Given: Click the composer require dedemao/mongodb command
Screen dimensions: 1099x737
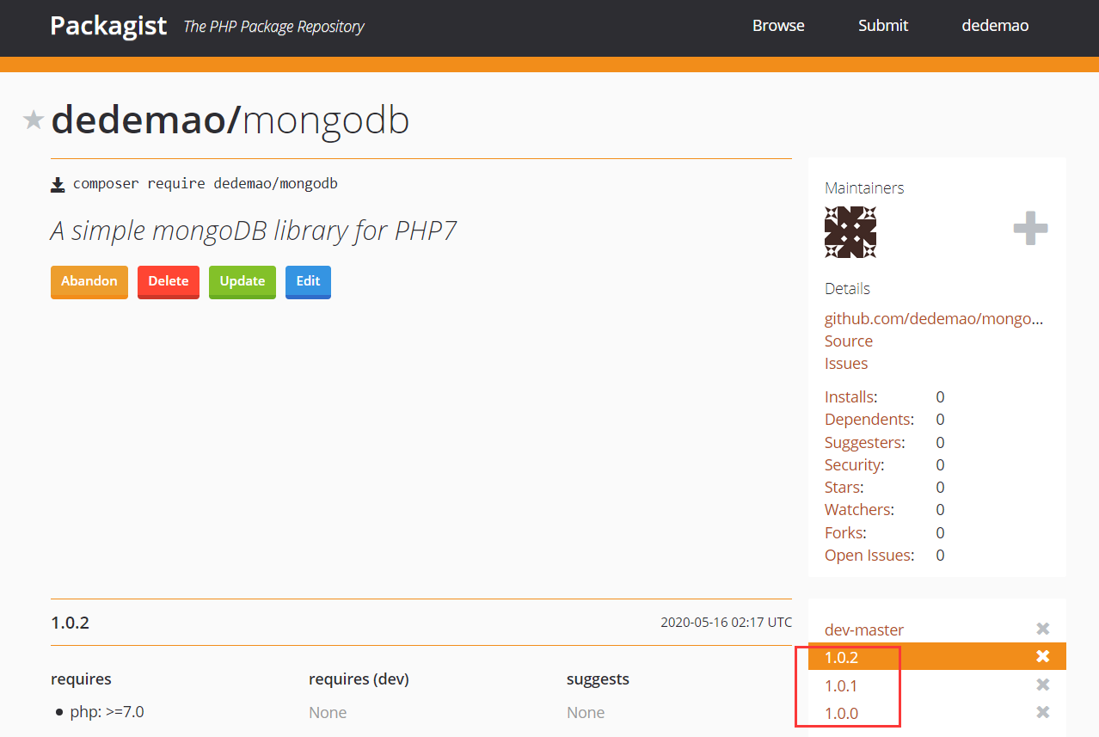Looking at the screenshot, I should (x=206, y=184).
